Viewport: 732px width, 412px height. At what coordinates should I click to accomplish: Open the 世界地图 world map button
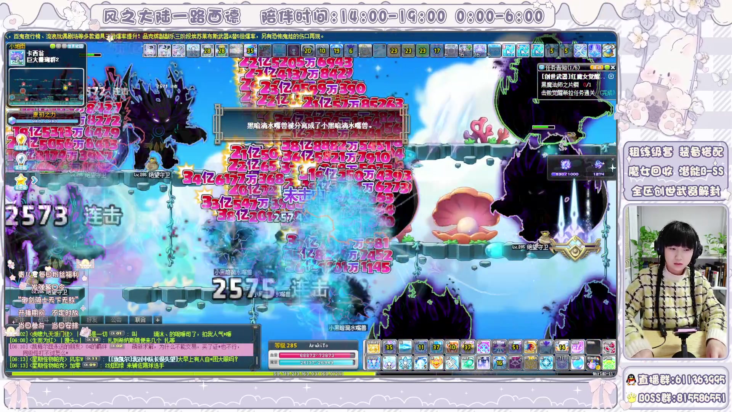[75, 46]
